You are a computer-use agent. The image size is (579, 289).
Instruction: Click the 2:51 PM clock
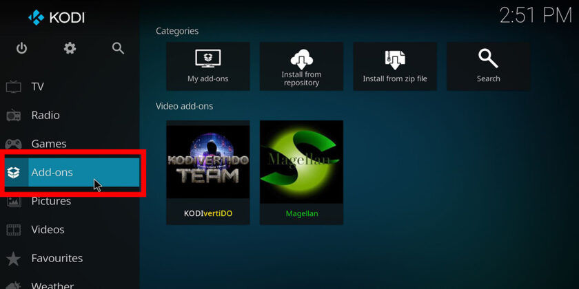pyautogui.click(x=536, y=16)
